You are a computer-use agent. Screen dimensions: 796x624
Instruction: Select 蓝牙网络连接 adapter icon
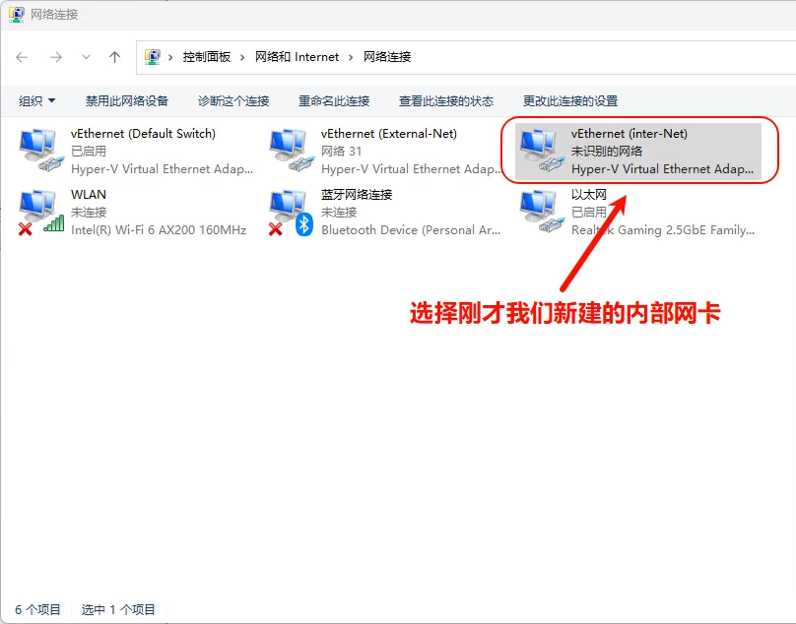point(292,213)
